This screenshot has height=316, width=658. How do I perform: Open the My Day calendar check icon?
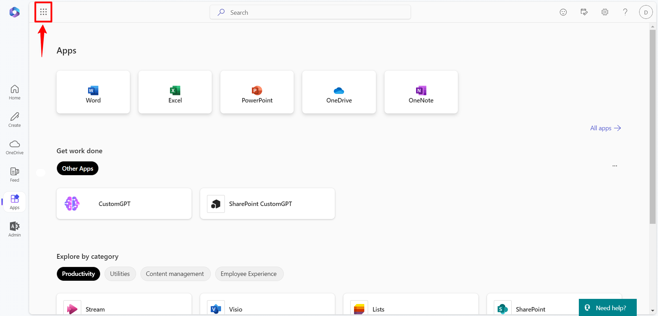pos(584,12)
